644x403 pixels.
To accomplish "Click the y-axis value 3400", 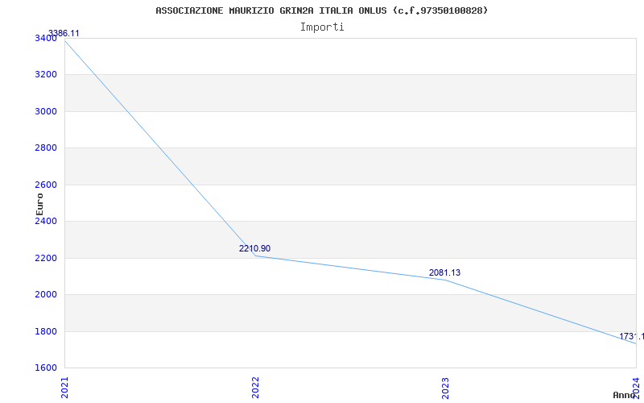I will click(x=47, y=38).
